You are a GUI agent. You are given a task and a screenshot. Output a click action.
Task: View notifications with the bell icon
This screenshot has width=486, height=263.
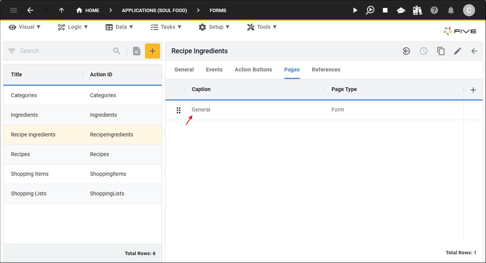(451, 10)
